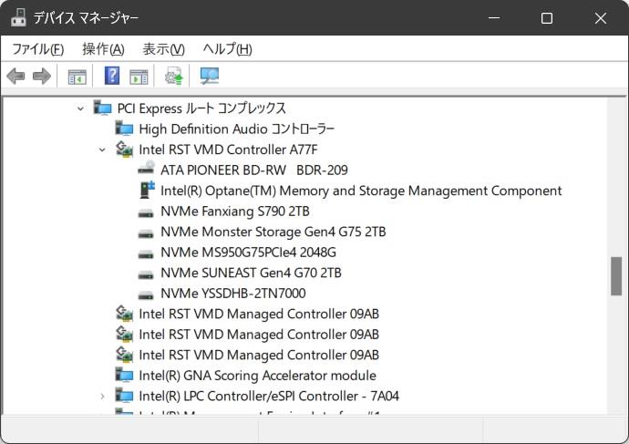Collapse Intel RST VMD Controller A77F node
Viewport: 629px width, 444px height.
pos(102,150)
